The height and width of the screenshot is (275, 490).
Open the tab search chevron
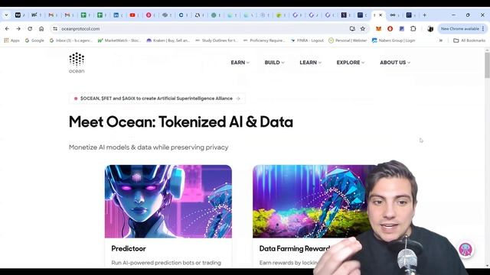6,15
